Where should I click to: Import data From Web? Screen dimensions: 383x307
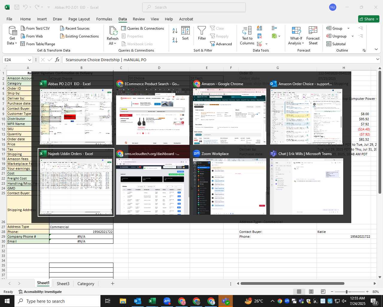point(32,36)
